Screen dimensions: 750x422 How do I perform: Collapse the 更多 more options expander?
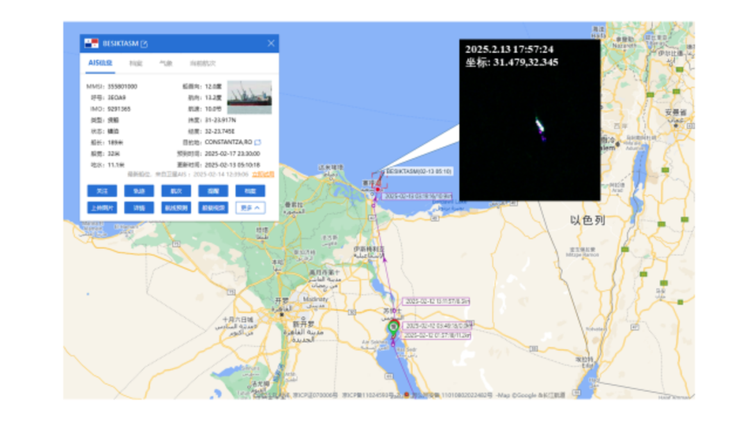250,208
